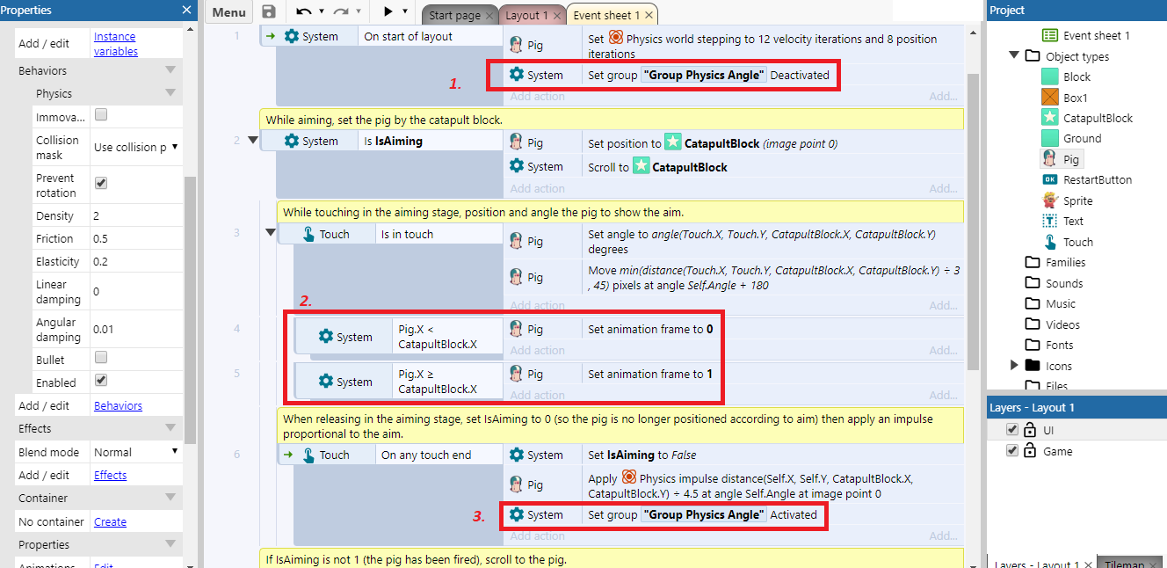Toggle the Immovable checkbox
Screen dimensions: 1167x568
(101, 115)
